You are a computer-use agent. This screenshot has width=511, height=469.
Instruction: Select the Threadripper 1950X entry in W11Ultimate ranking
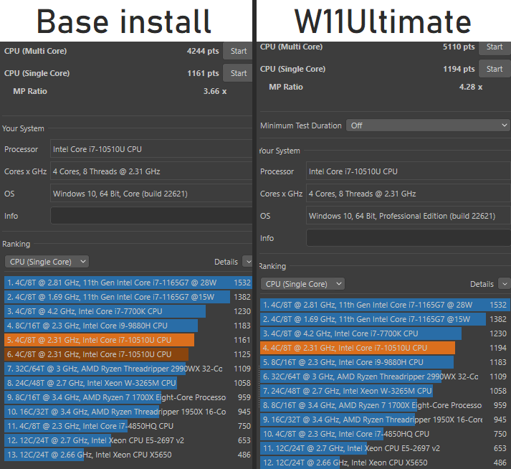click(x=373, y=420)
